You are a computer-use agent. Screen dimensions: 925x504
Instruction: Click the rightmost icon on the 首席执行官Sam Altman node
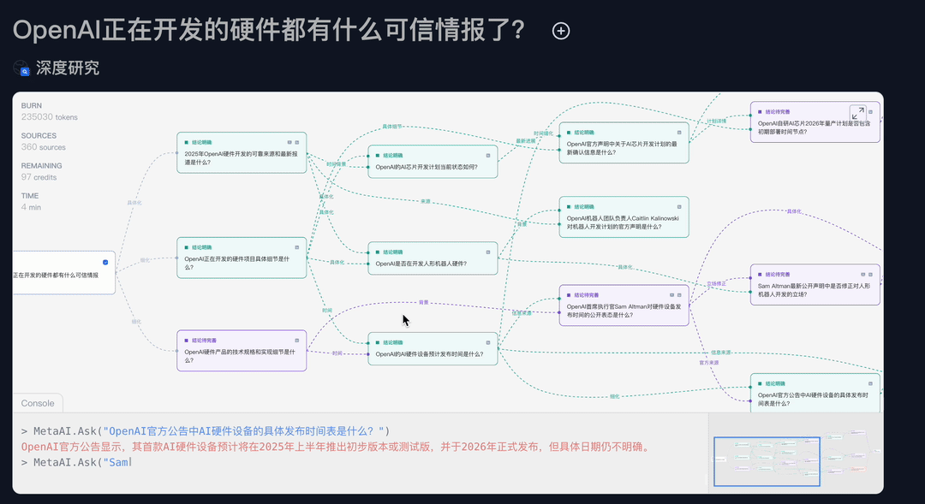679,294
